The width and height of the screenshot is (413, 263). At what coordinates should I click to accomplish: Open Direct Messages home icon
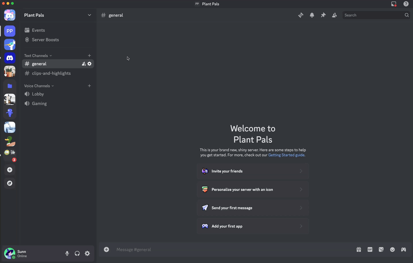[10, 15]
